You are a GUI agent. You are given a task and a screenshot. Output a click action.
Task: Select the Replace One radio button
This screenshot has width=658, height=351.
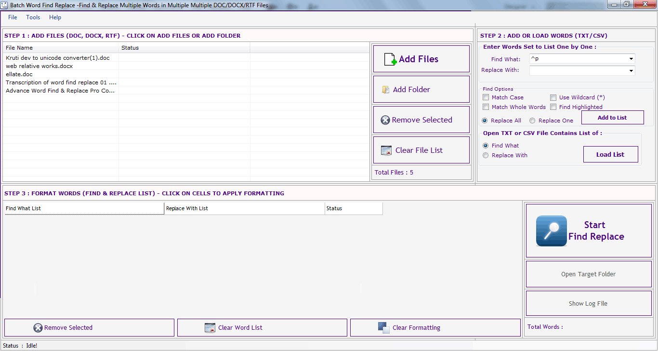pyautogui.click(x=532, y=121)
